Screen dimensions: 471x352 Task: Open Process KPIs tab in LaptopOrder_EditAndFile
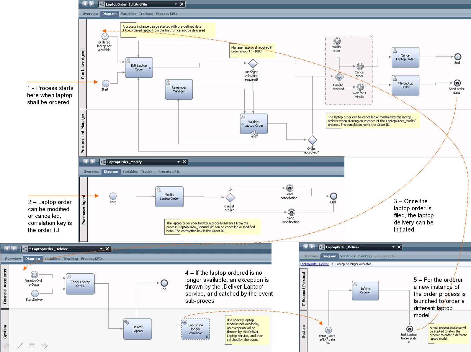tap(166, 14)
